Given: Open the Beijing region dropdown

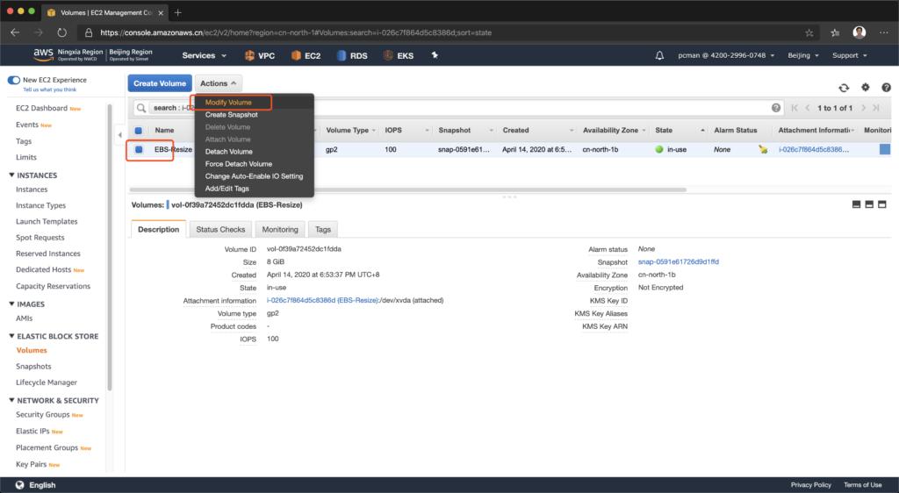Looking at the screenshot, I should click(x=803, y=55).
